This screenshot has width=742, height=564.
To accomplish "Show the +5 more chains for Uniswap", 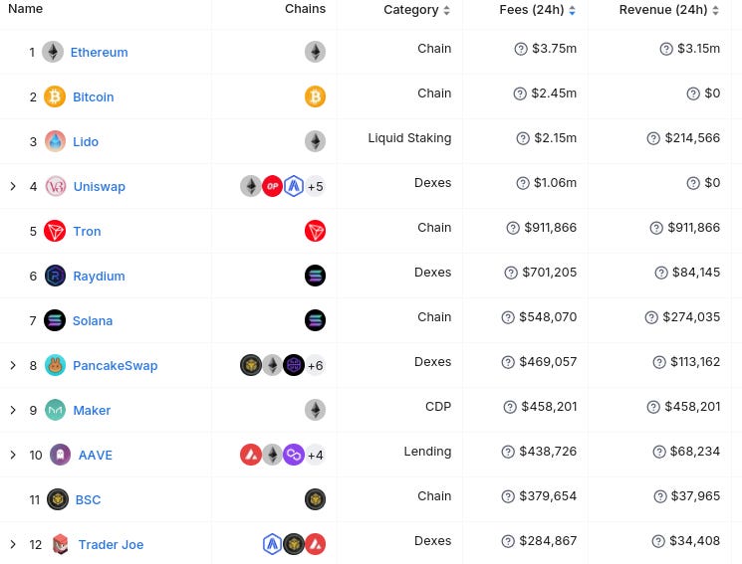I will coord(315,186).
